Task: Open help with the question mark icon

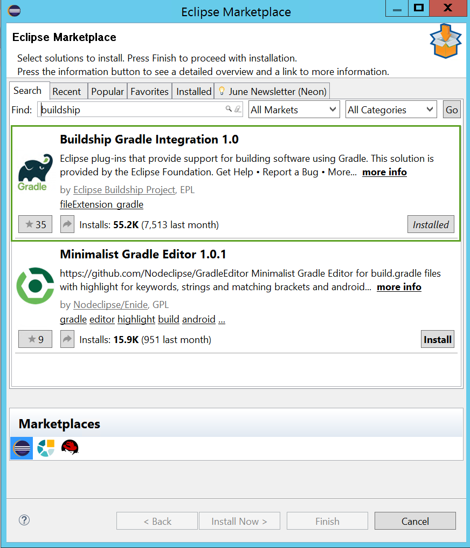Action: pyautogui.click(x=24, y=520)
